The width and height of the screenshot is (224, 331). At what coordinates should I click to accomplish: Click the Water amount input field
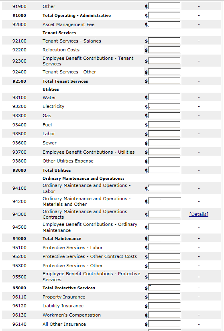164,97
